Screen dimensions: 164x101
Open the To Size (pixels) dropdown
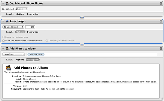tap(13, 27)
